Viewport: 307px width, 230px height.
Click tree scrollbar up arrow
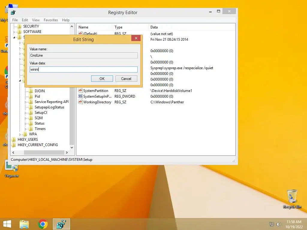tap(72, 26)
